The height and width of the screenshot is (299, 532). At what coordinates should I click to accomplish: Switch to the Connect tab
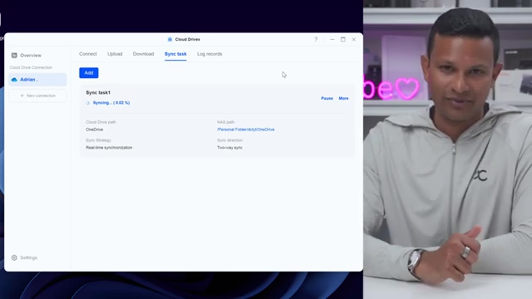point(88,54)
